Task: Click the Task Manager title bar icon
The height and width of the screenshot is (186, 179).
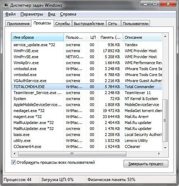Action: tap(6, 5)
